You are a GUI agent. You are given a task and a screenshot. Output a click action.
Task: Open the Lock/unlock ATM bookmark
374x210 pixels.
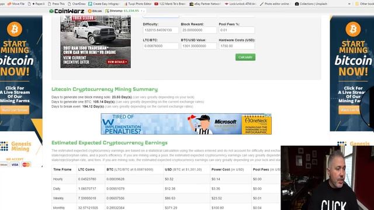241,4
